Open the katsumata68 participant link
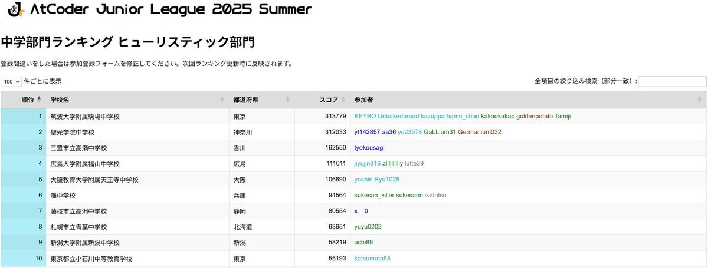 click(x=372, y=258)
